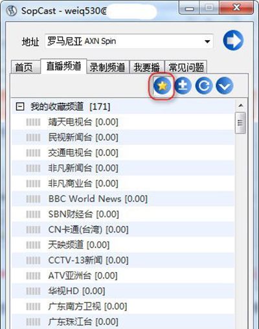Select channel 非凡新闻台 [0.00]
259x329 pixels.
point(84,168)
